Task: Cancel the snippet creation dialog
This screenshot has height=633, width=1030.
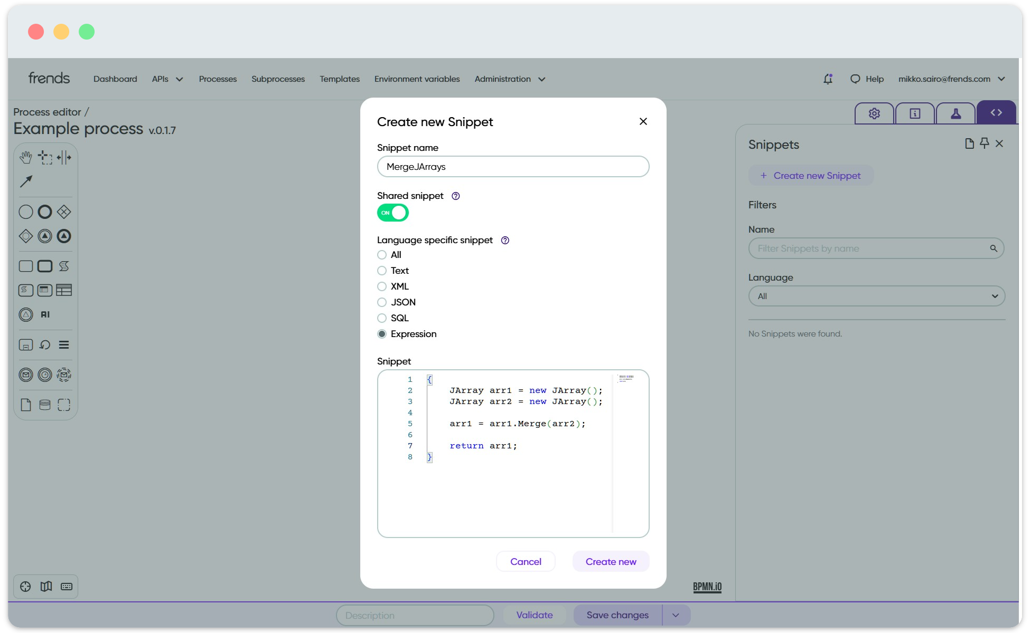Action: point(526,561)
